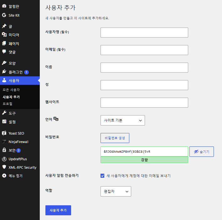Click the 플러그인 plug icon
Screen dimensions: 222x220
4,72
